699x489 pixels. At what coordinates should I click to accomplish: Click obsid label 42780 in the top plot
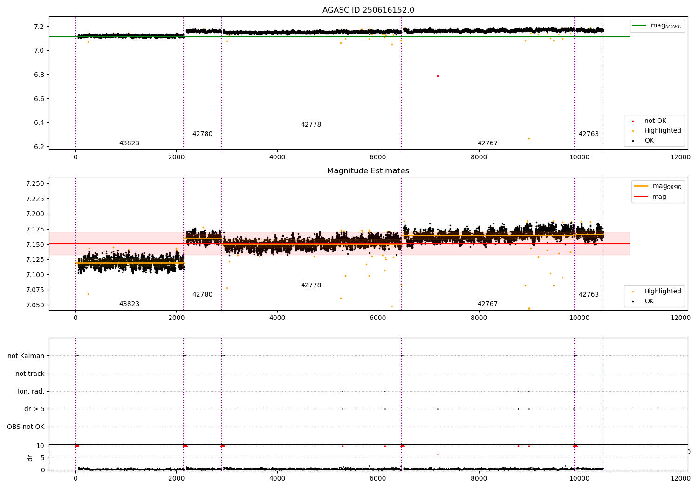pos(202,134)
